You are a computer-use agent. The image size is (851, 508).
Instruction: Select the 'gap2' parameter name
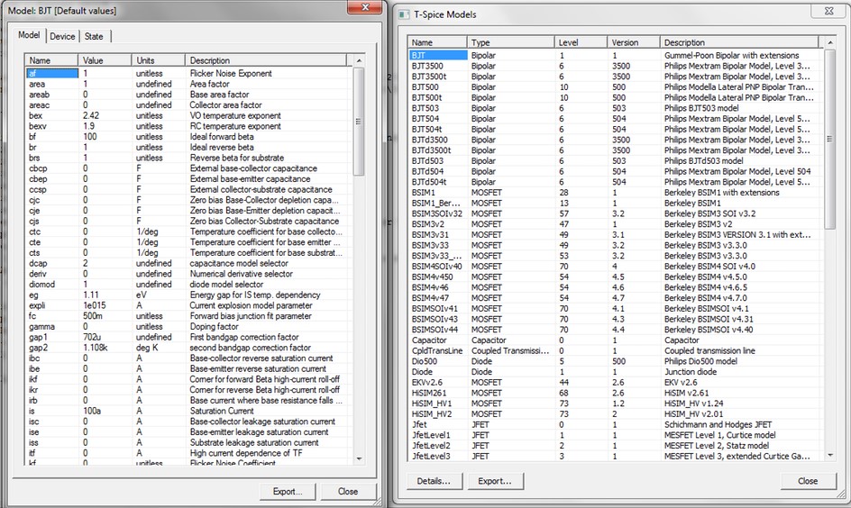coord(39,348)
